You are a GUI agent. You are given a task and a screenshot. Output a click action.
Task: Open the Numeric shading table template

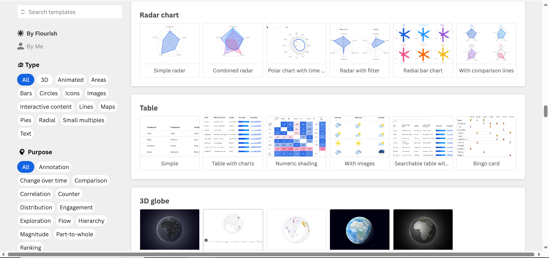click(x=296, y=143)
